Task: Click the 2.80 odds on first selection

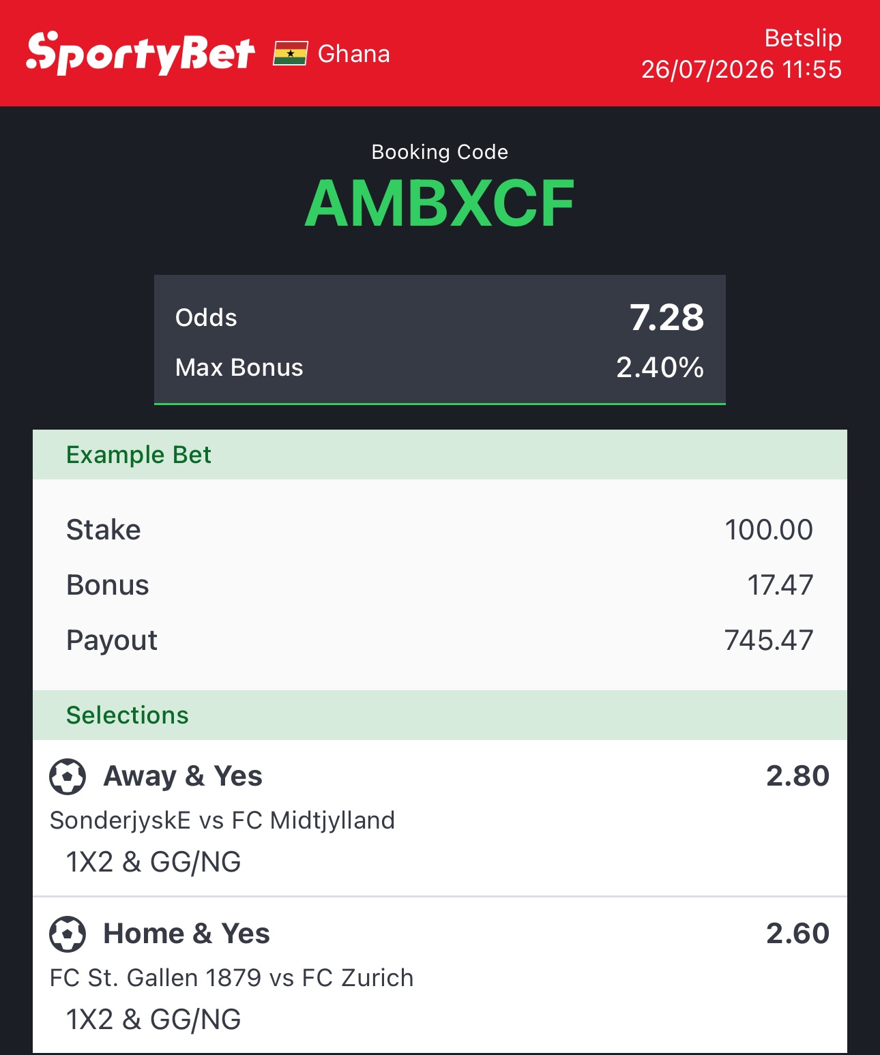Action: pyautogui.click(x=797, y=776)
